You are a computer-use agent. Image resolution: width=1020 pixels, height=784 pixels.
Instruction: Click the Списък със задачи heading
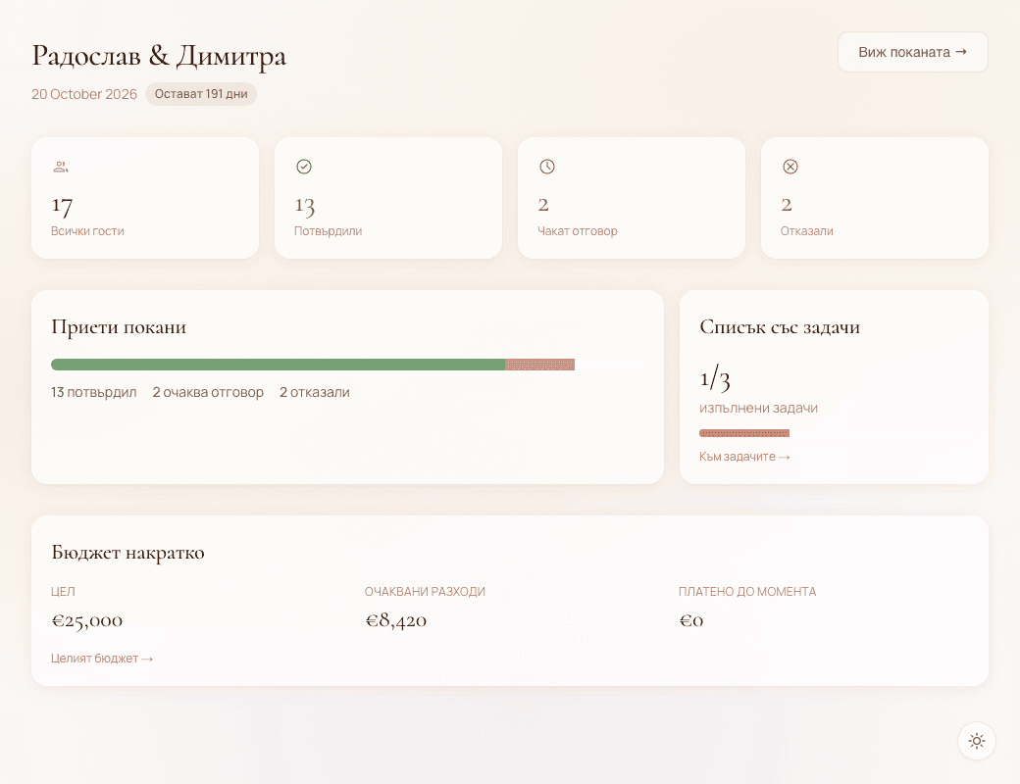click(780, 326)
